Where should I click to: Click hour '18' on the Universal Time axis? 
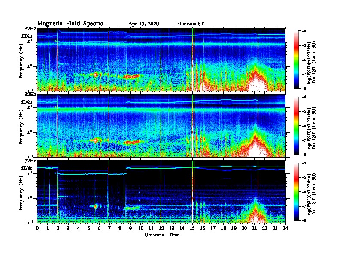[223, 228]
